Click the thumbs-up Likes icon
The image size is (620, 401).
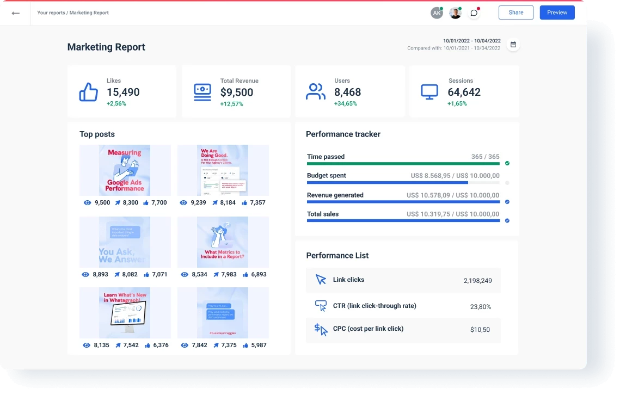[x=88, y=92]
